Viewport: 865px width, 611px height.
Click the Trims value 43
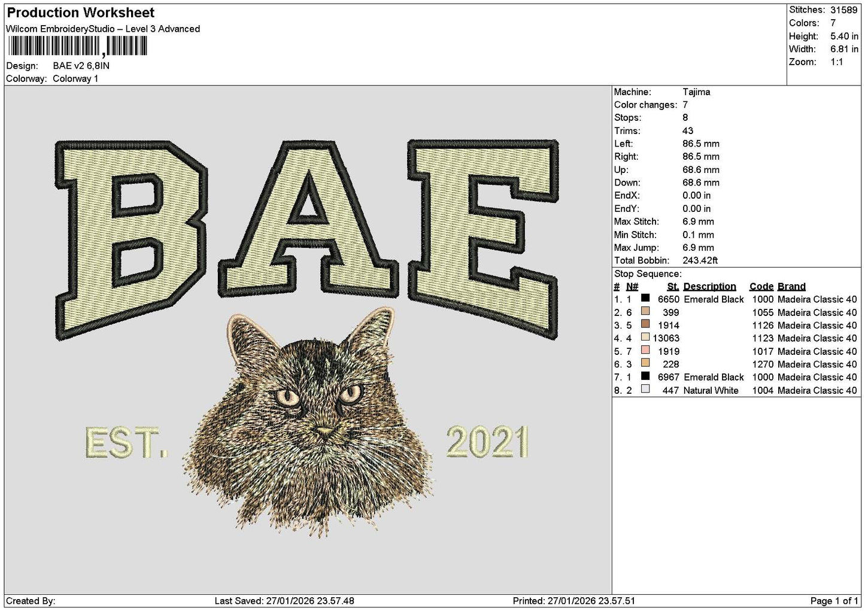click(x=688, y=130)
